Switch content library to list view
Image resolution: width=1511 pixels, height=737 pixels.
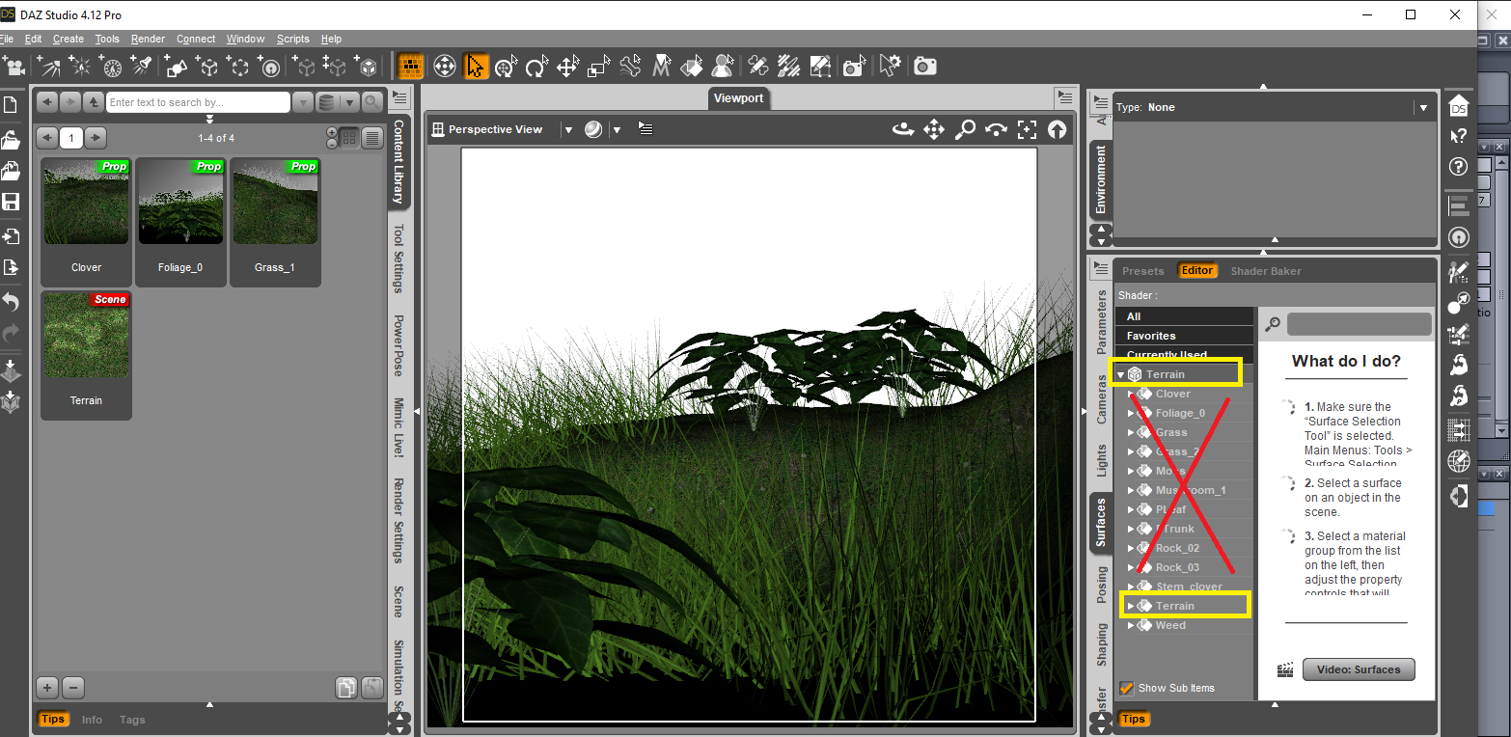[372, 138]
